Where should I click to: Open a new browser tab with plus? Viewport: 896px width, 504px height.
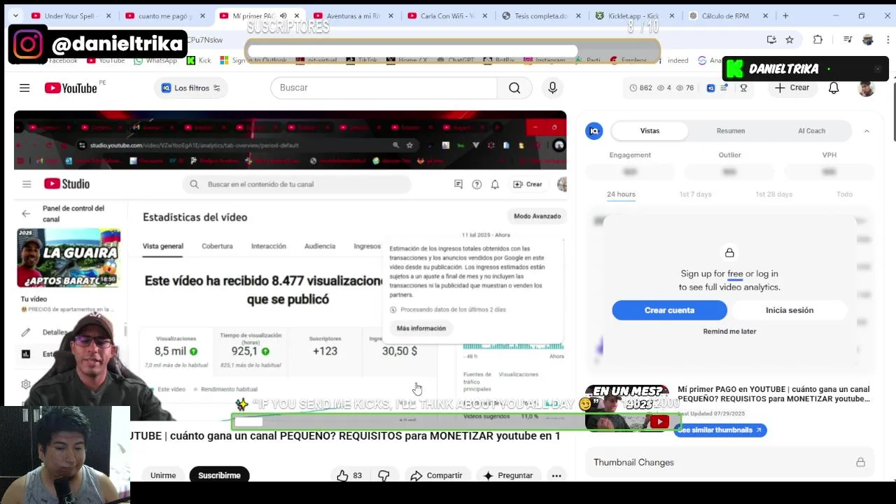pos(785,15)
